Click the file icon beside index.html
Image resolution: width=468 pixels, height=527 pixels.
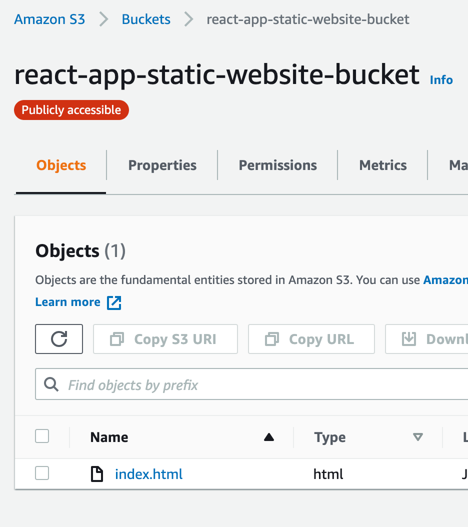[97, 473]
